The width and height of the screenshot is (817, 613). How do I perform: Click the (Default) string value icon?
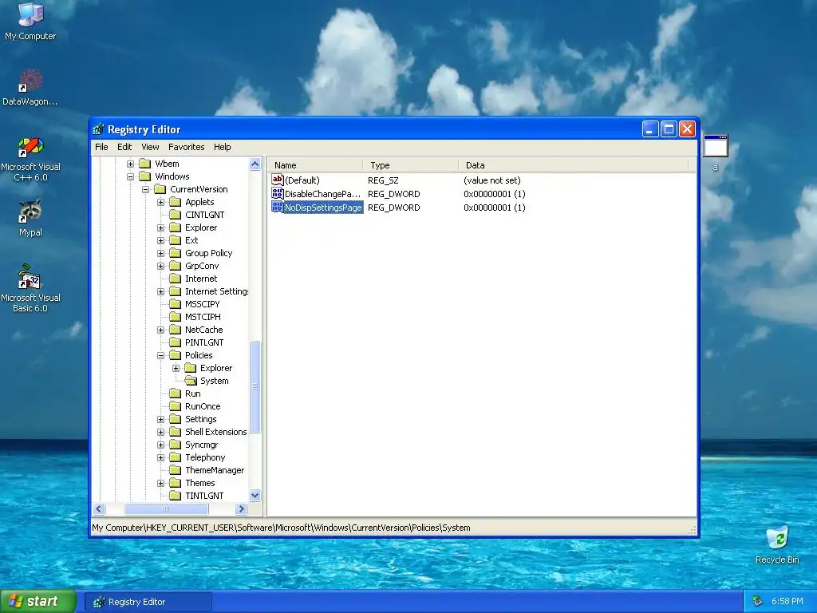tap(277, 180)
